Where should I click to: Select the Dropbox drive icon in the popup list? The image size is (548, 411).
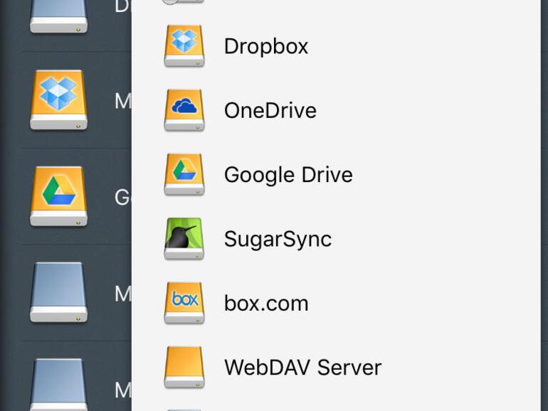184,46
